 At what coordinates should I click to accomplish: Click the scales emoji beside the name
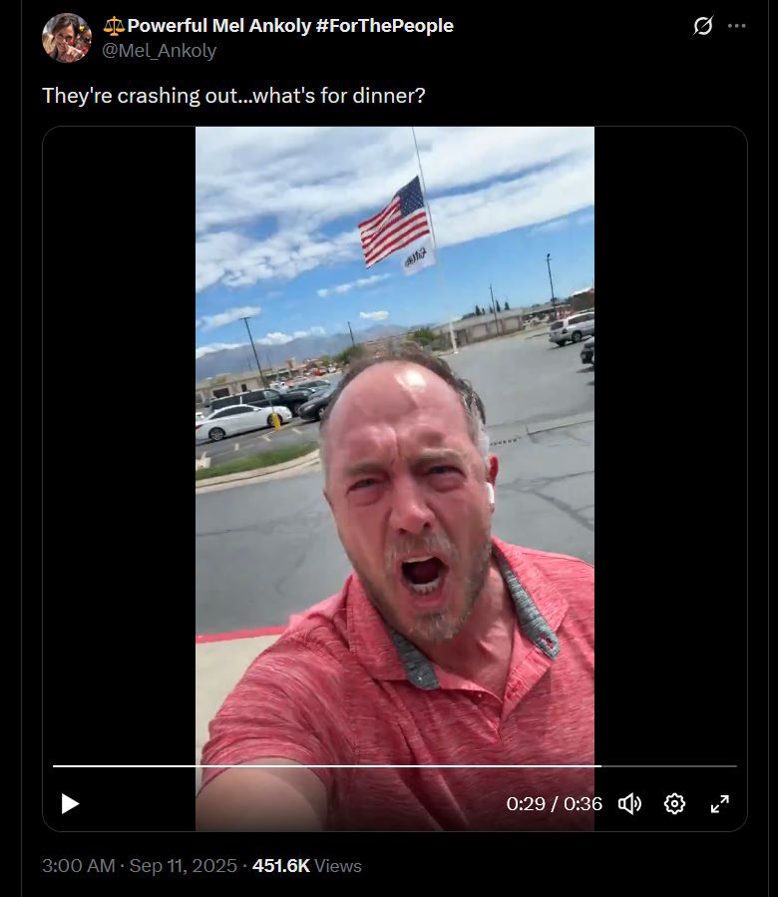point(114,26)
